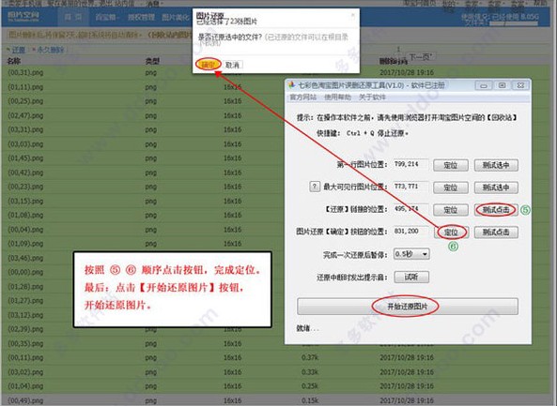Click the 永久删除 link above file list
557x406 pixels.
51,50
